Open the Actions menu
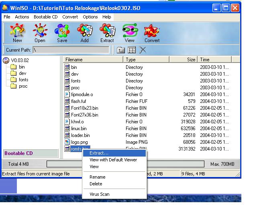The height and width of the screenshot is (205, 257). (22, 17)
